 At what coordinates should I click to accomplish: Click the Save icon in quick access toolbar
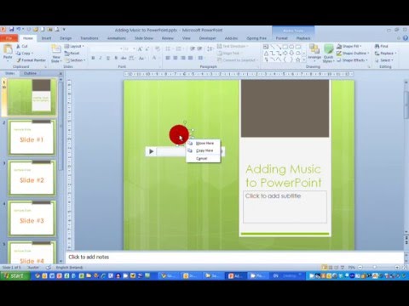(12, 29)
